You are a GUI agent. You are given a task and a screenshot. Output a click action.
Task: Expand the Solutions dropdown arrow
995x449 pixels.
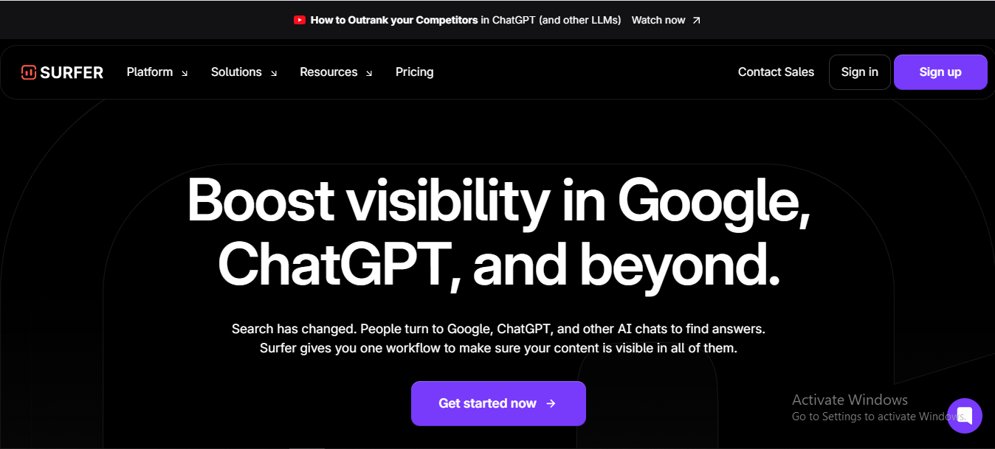click(274, 73)
